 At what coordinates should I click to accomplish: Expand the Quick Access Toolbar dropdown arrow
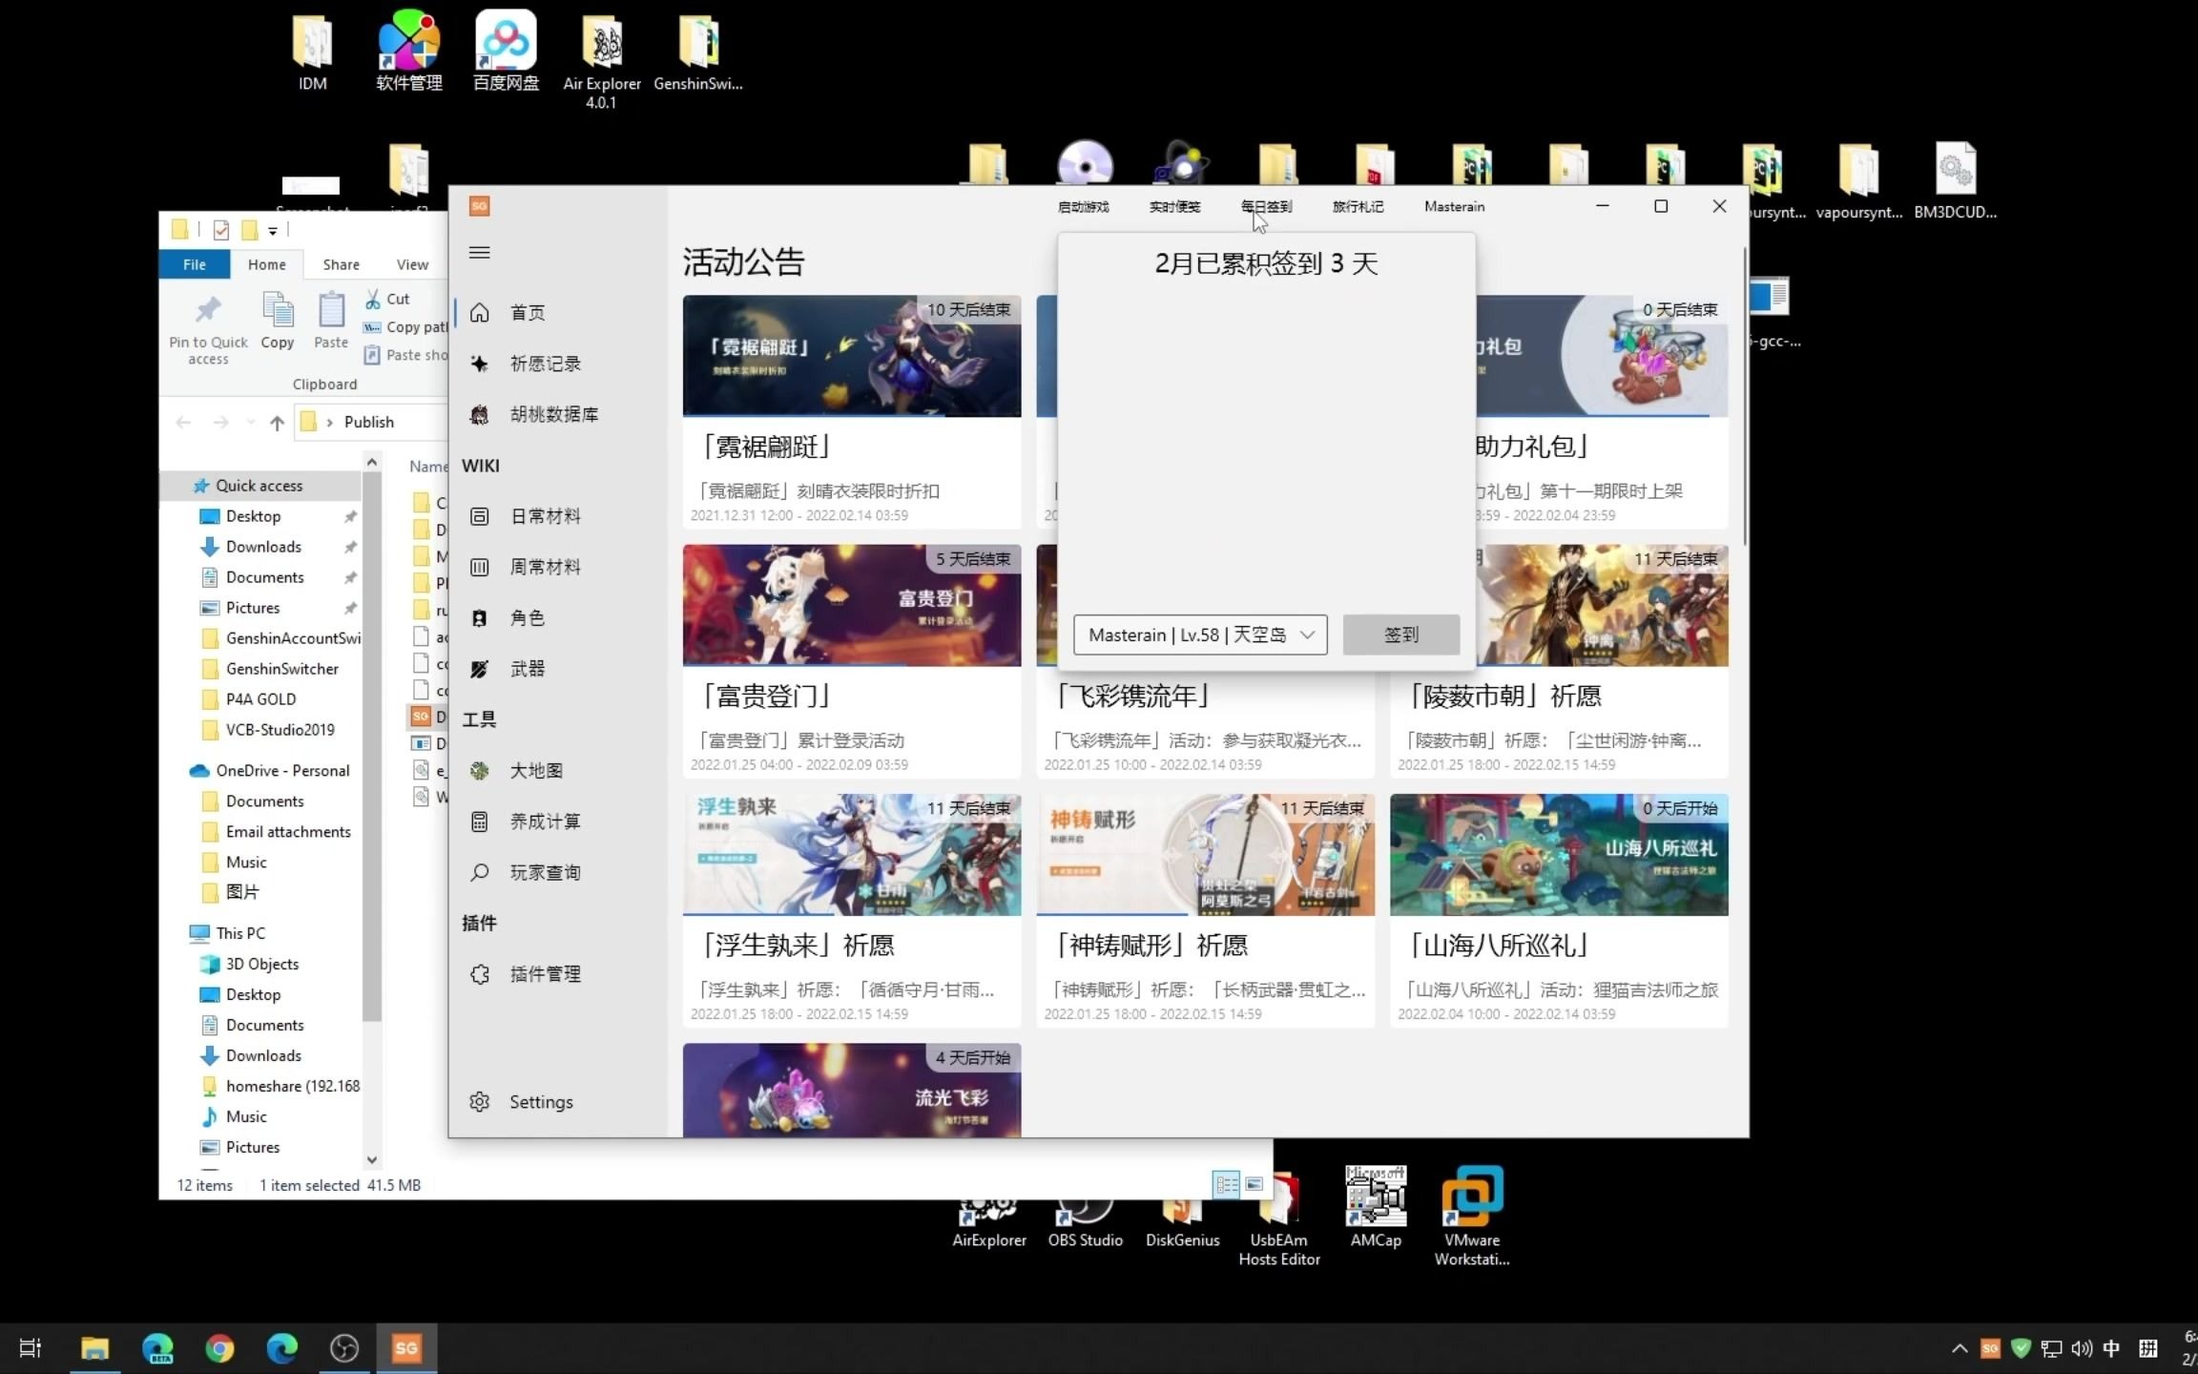coord(273,231)
